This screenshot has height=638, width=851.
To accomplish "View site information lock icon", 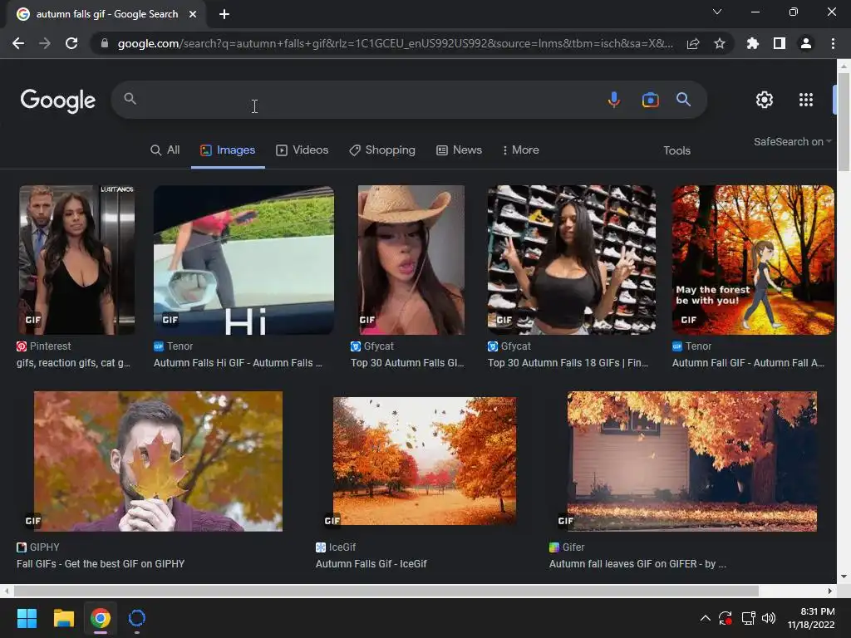I will 105,43.
